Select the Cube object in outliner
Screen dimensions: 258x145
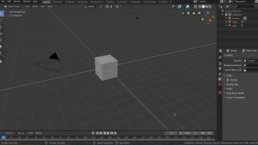234,22
